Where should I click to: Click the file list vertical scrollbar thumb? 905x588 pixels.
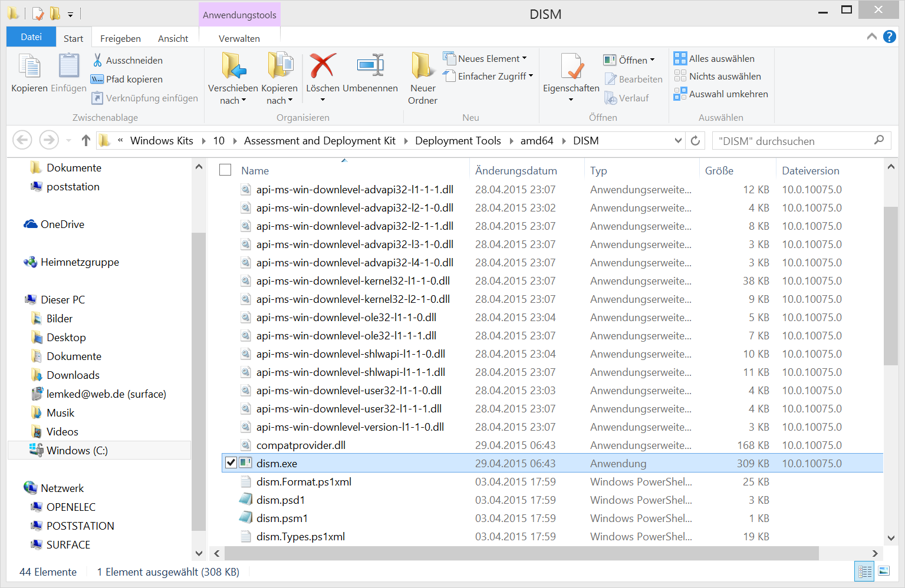coord(891,286)
